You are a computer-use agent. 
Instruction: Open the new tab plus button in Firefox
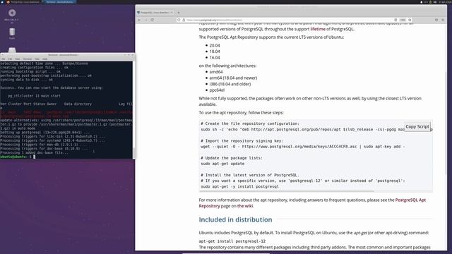coord(179,13)
